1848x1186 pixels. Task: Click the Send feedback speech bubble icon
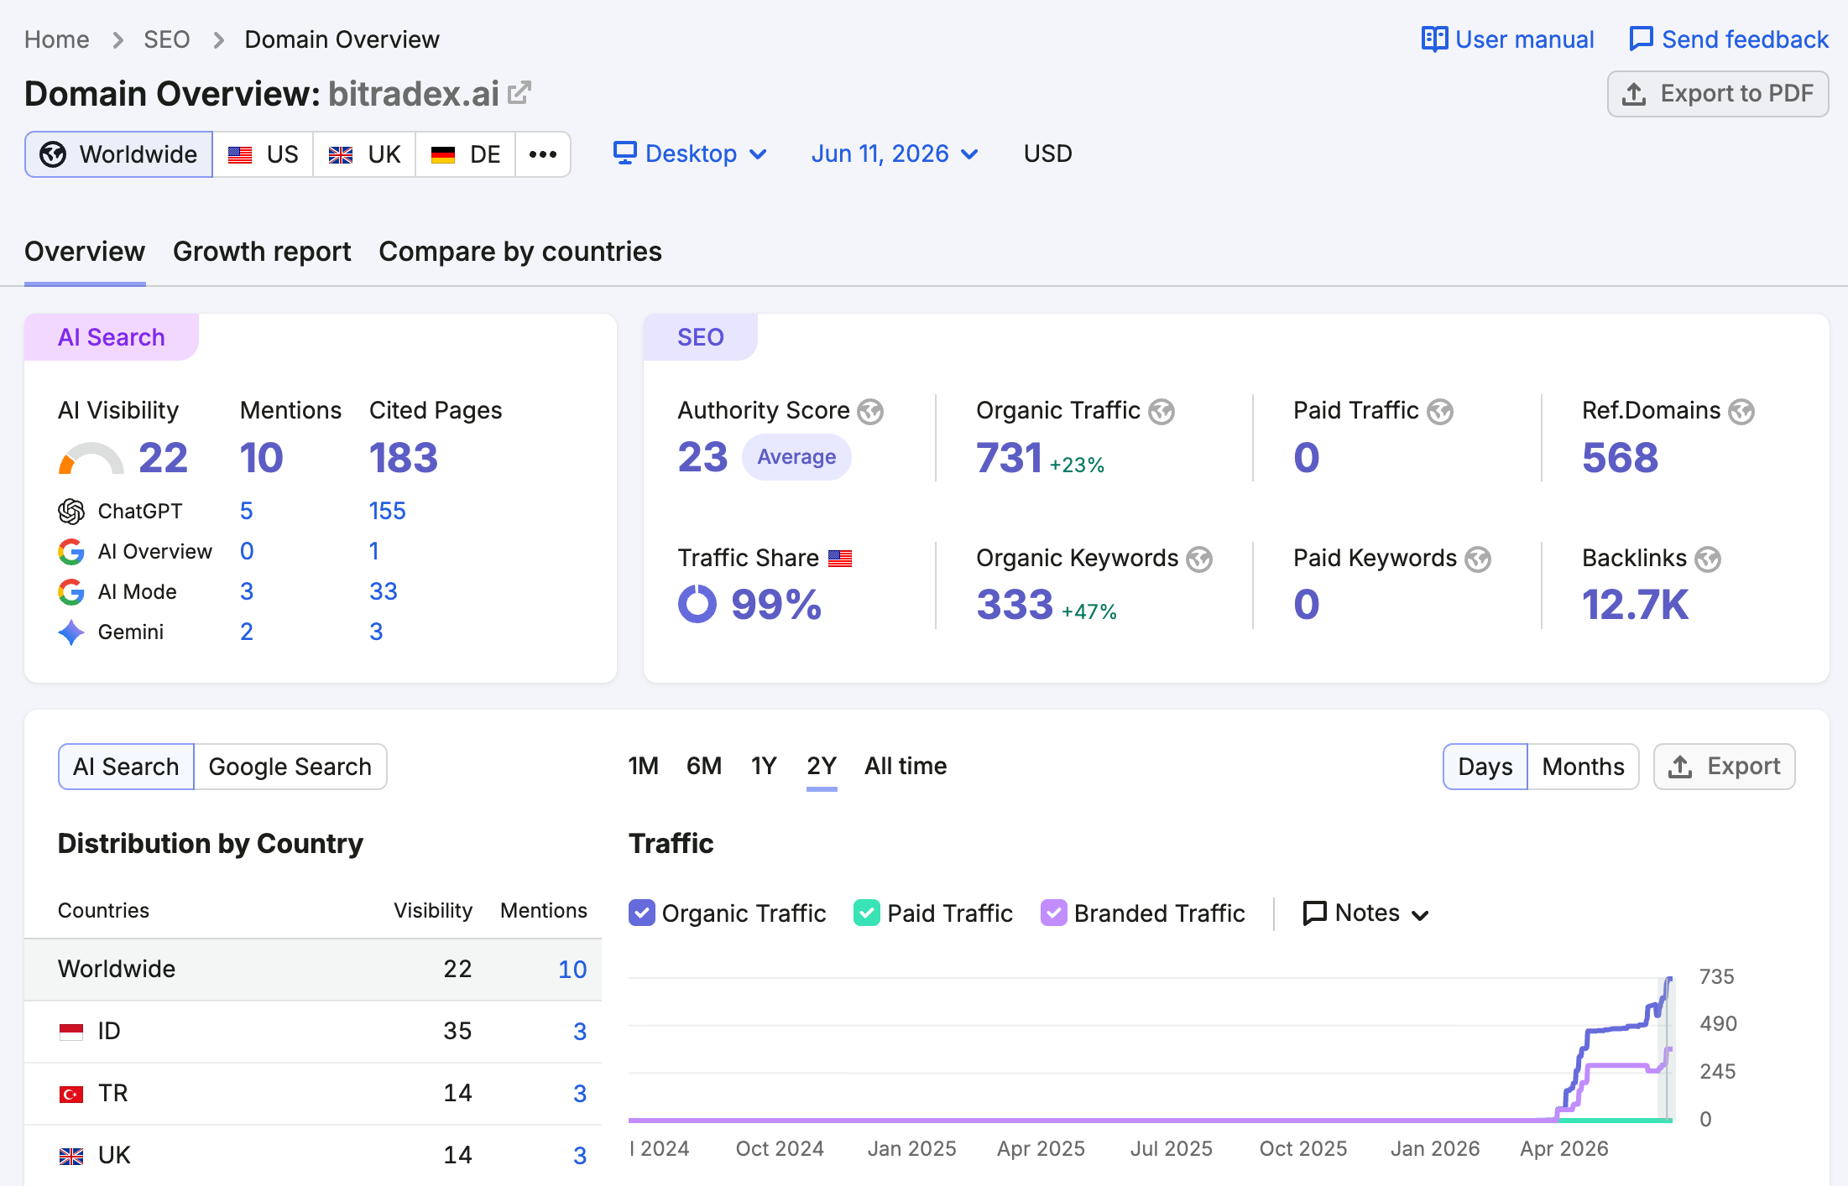point(1641,39)
